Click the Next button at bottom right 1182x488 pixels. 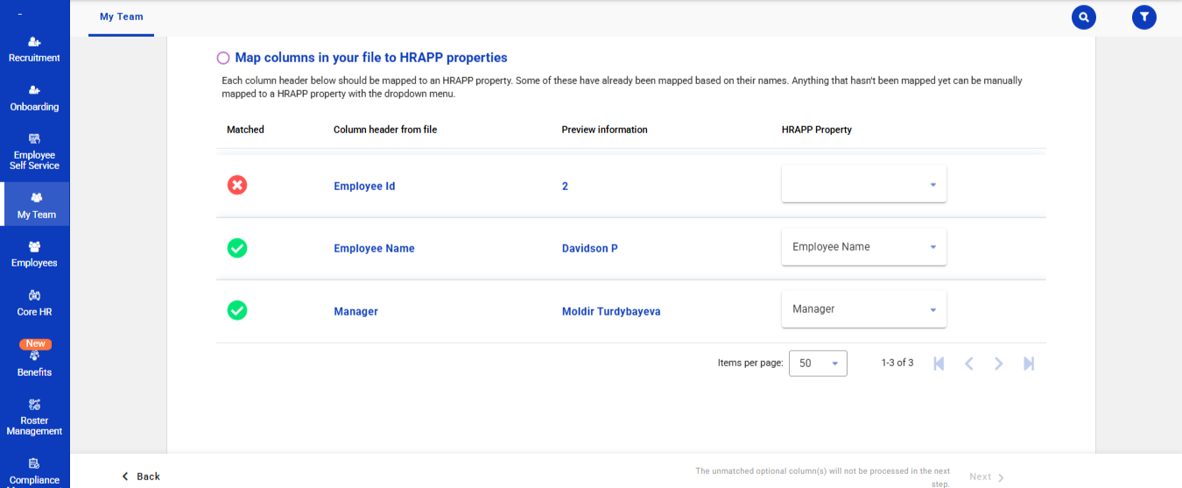[986, 477]
